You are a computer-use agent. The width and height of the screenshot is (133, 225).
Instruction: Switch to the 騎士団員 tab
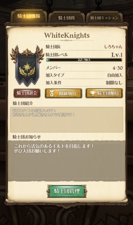pos(66,18)
